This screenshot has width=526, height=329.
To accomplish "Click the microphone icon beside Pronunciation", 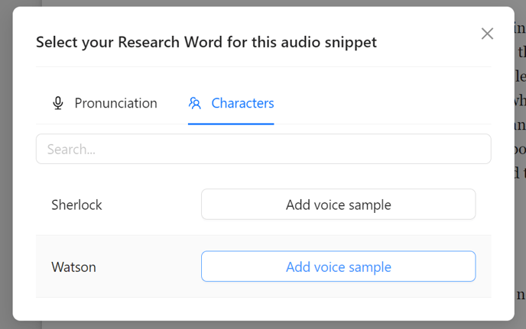I will pyautogui.click(x=58, y=103).
